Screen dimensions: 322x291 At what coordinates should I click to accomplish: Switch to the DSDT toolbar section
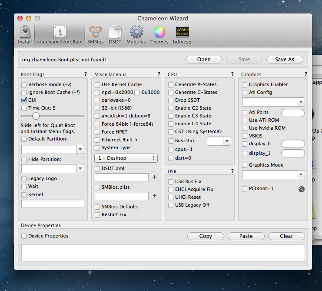coord(115,34)
